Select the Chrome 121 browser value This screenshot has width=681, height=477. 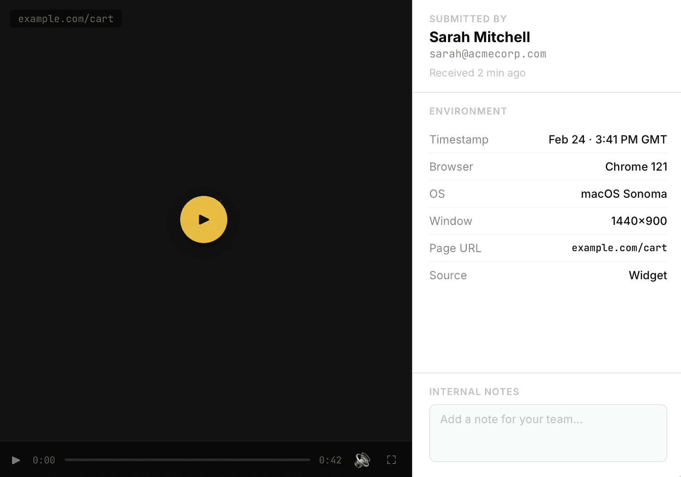pyautogui.click(x=636, y=167)
